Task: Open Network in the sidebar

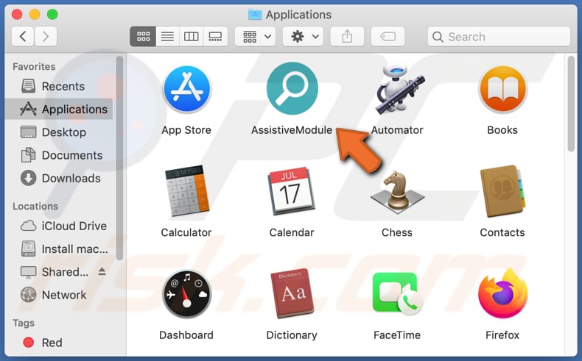Action: [60, 295]
